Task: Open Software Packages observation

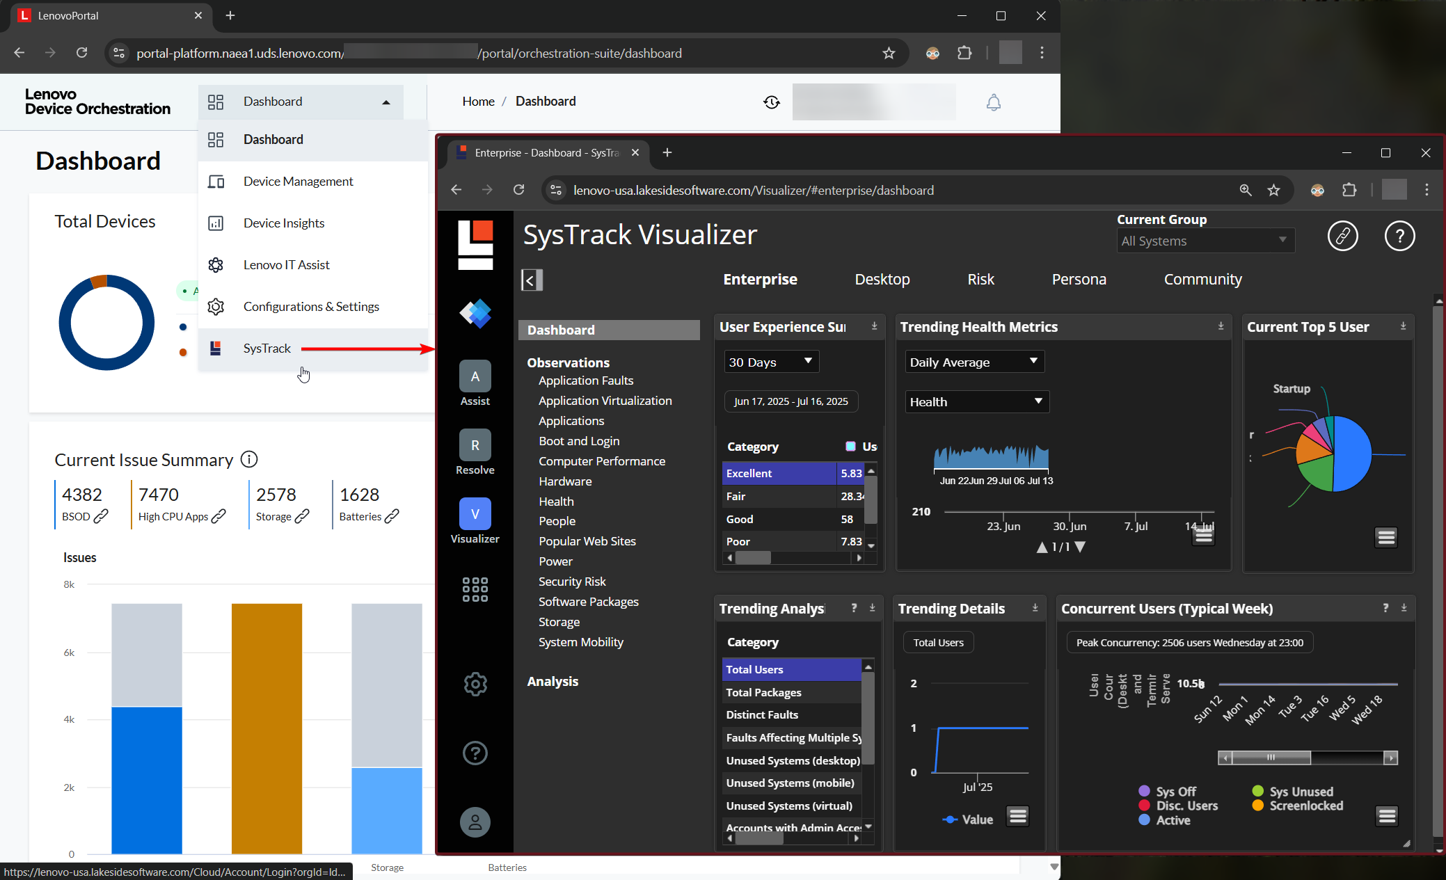Action: click(589, 602)
